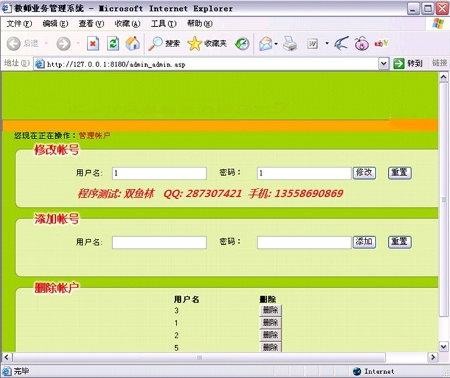This screenshot has height=378, width=450.
Task: Open the Back button history dropdown arrow
Action: tap(46, 44)
